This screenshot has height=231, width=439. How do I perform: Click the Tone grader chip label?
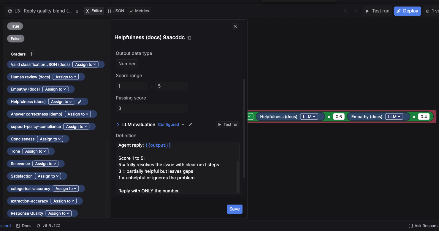pos(15,151)
